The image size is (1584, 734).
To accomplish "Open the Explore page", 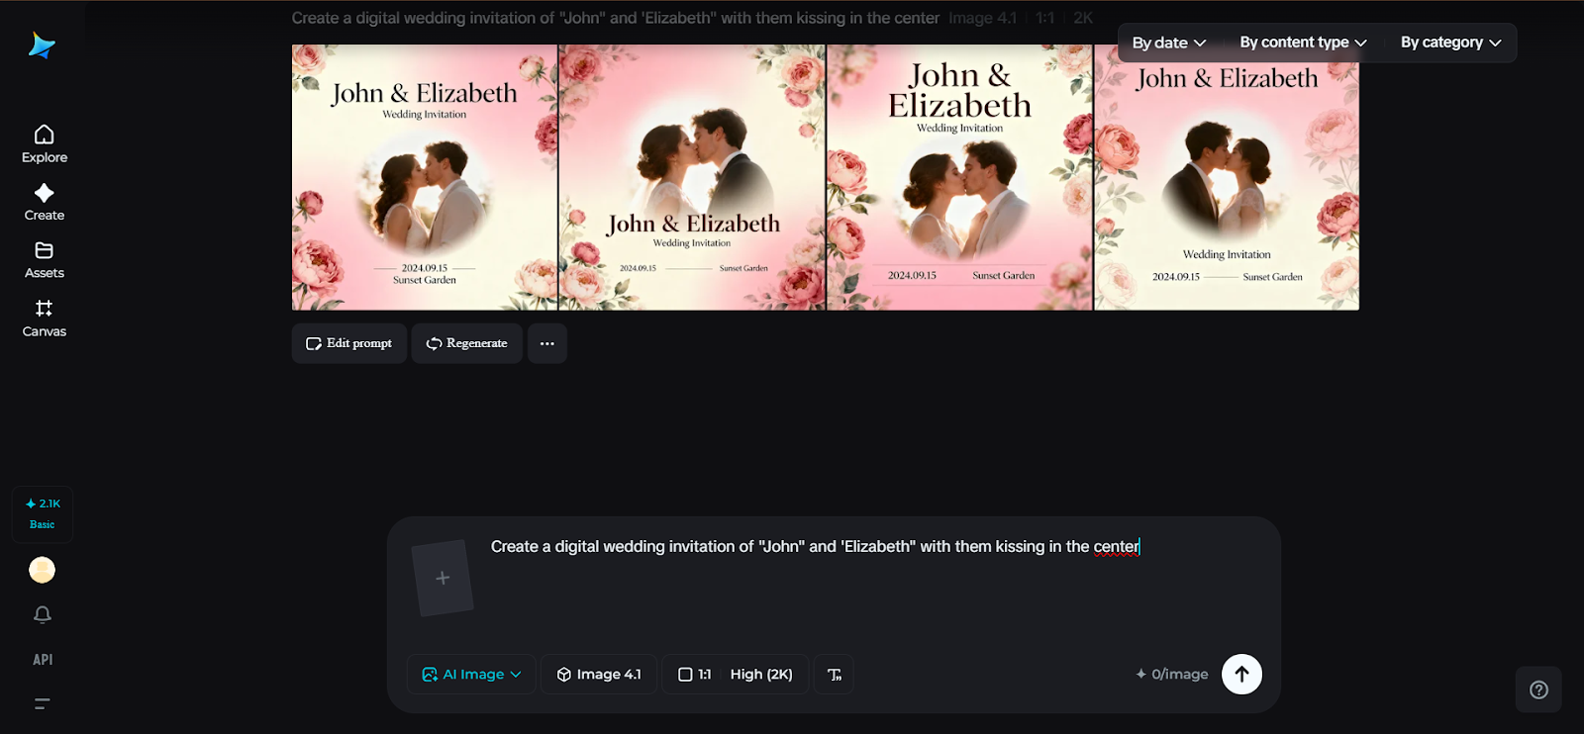I will pos(44,143).
